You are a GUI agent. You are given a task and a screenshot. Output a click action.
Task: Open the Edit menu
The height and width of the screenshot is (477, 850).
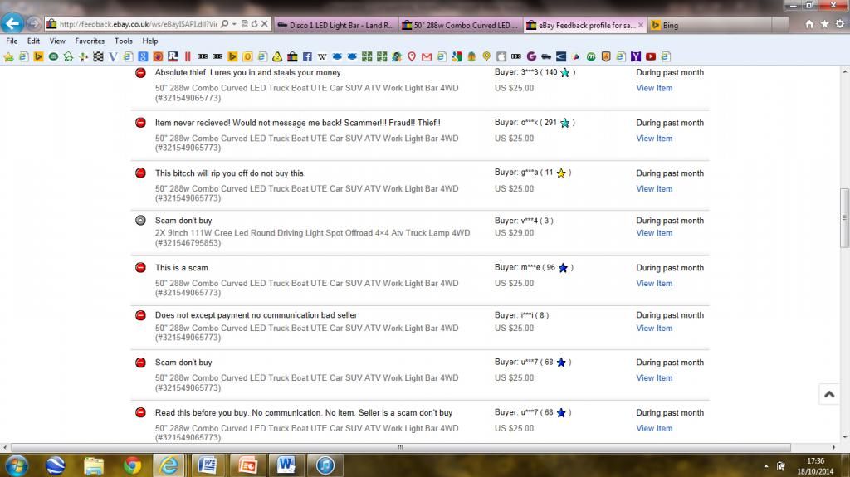point(33,41)
